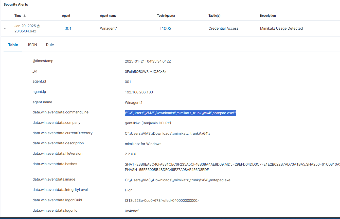Click the Agent name column header
This screenshot has height=219, width=340.
pos(108,16)
